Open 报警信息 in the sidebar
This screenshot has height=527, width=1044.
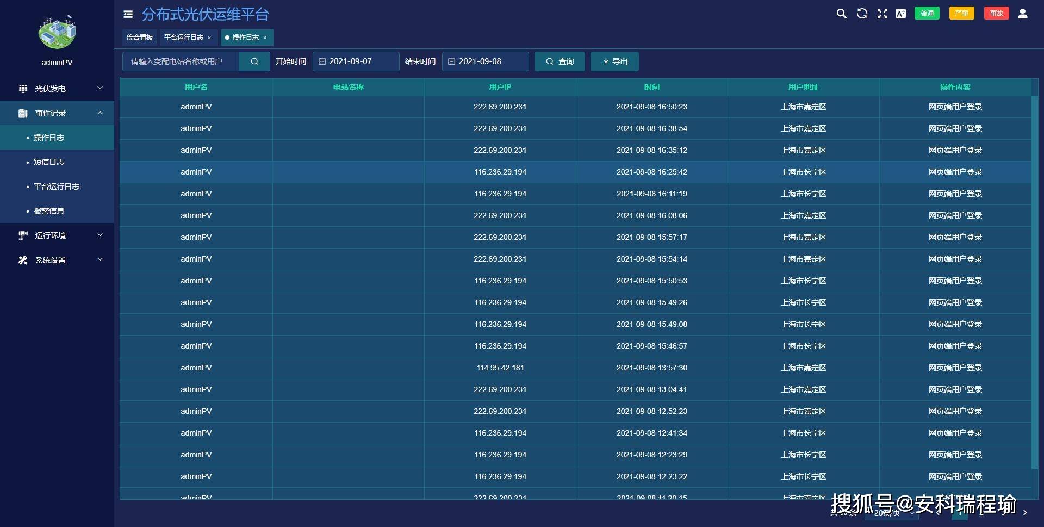pos(57,210)
